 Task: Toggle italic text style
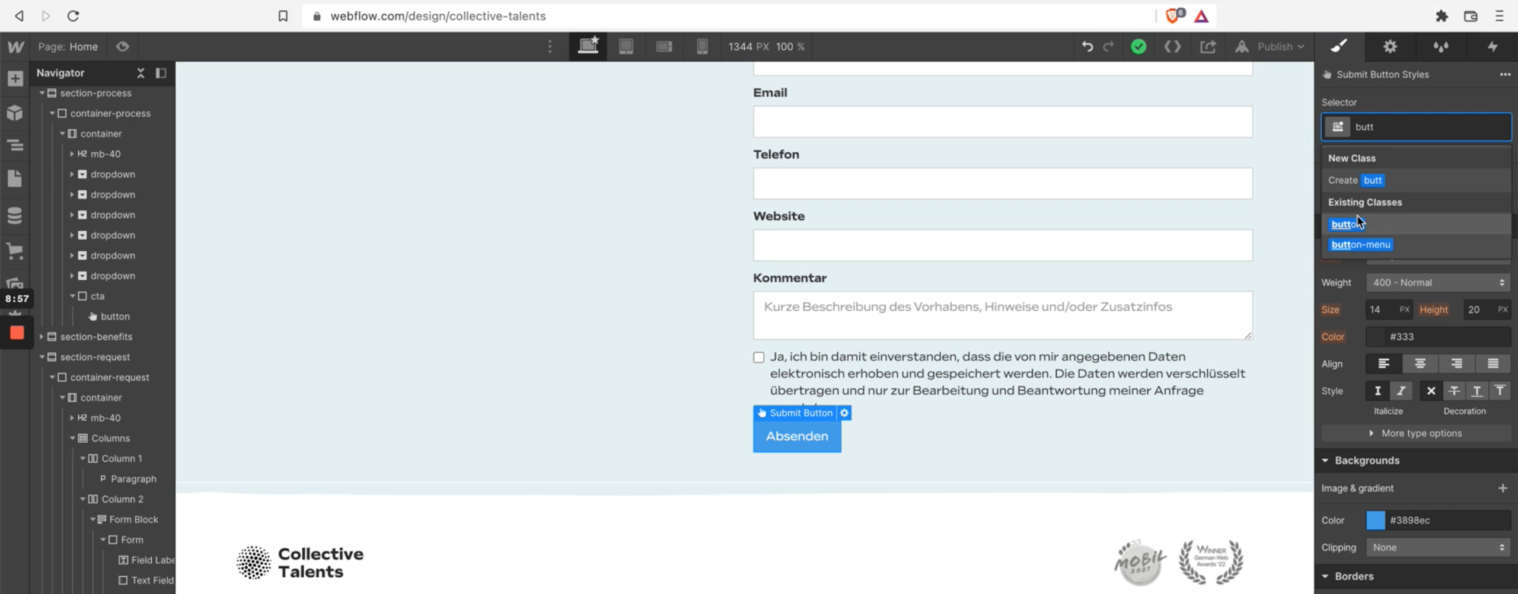[1401, 391]
